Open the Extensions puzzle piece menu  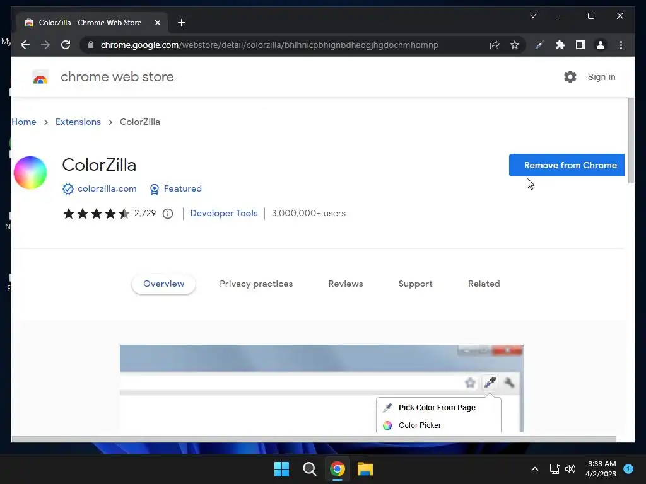click(x=560, y=45)
